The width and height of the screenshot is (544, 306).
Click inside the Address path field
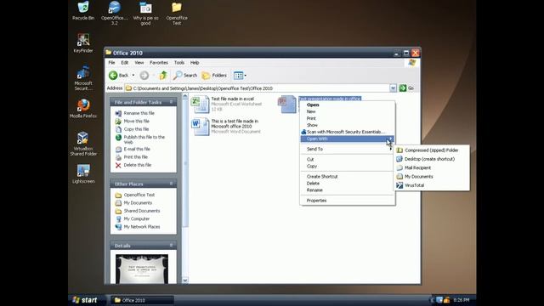point(257,88)
